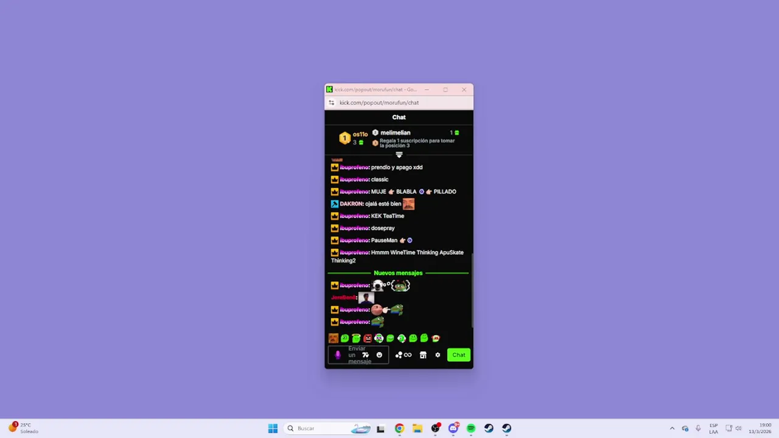Open os11o leaderboard username
Screen dimensions: 779x438
(360, 134)
